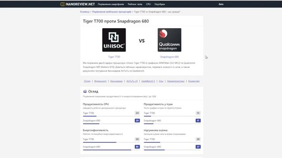Image resolution: width=282 pixels, height=158 pixels.
Task: Click Tiger T700 energy efficiency score 59
Action: click(137, 139)
